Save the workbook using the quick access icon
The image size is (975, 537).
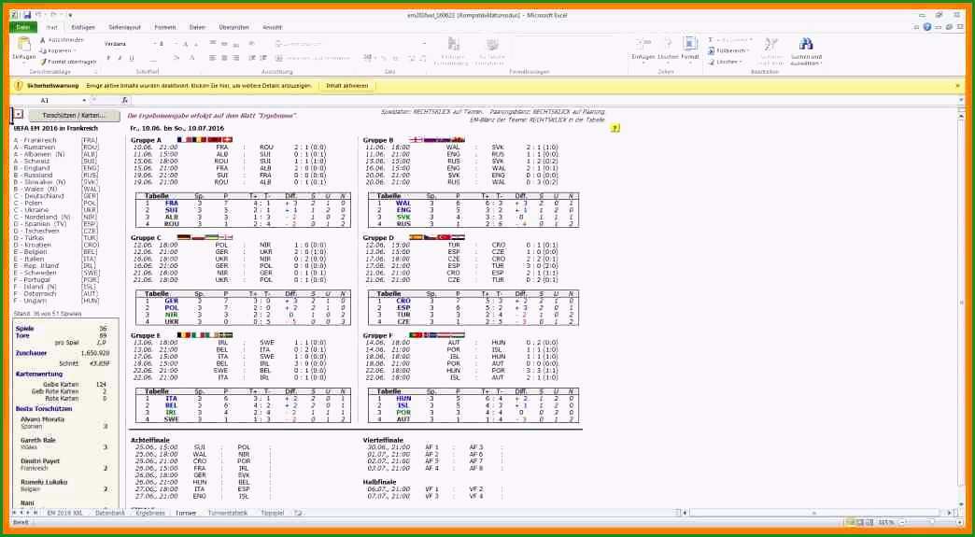tap(27, 14)
